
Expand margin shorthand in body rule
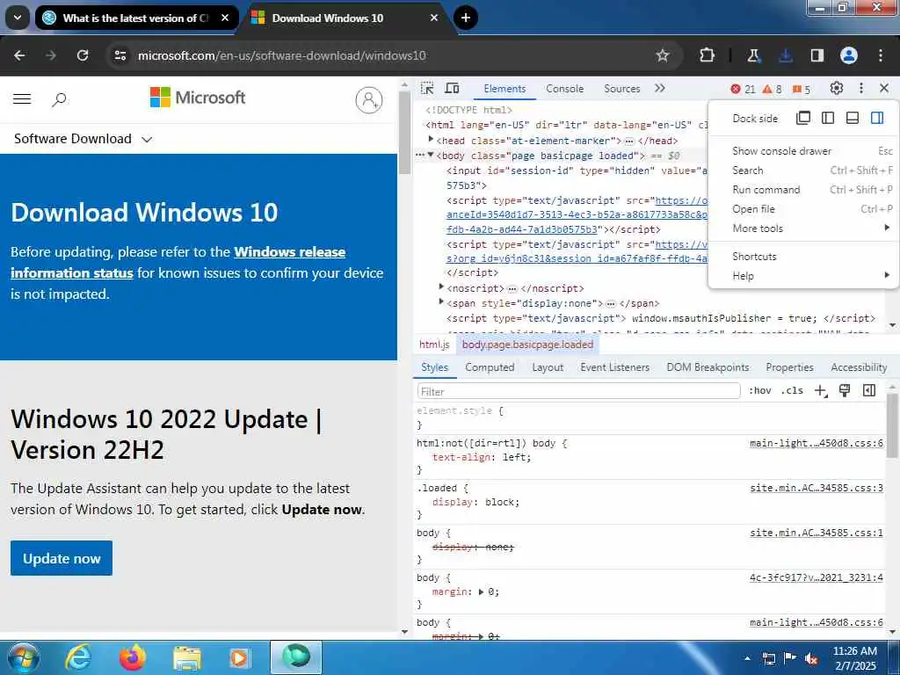point(481,592)
